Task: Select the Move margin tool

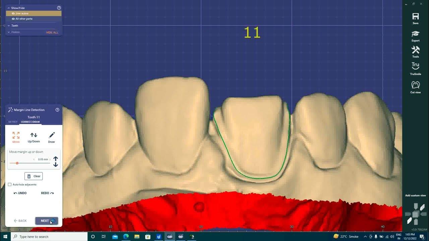Action: coord(16,137)
